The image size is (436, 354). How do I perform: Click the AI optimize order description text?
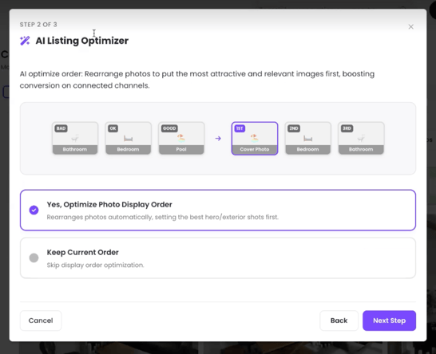tap(197, 80)
